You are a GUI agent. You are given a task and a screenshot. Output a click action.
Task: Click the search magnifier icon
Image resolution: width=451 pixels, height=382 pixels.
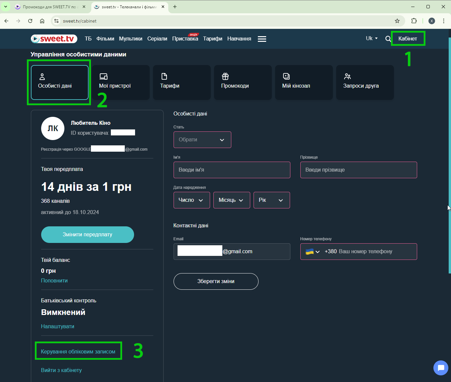tap(388, 39)
